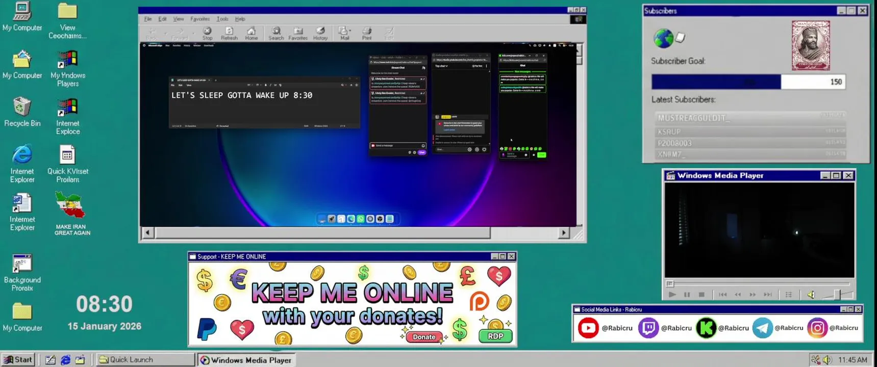Click the PayPal logo on support banner

pos(207,329)
